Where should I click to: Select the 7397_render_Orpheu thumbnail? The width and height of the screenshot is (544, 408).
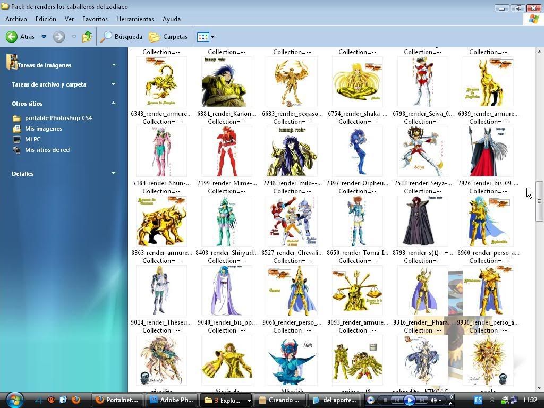click(358, 151)
